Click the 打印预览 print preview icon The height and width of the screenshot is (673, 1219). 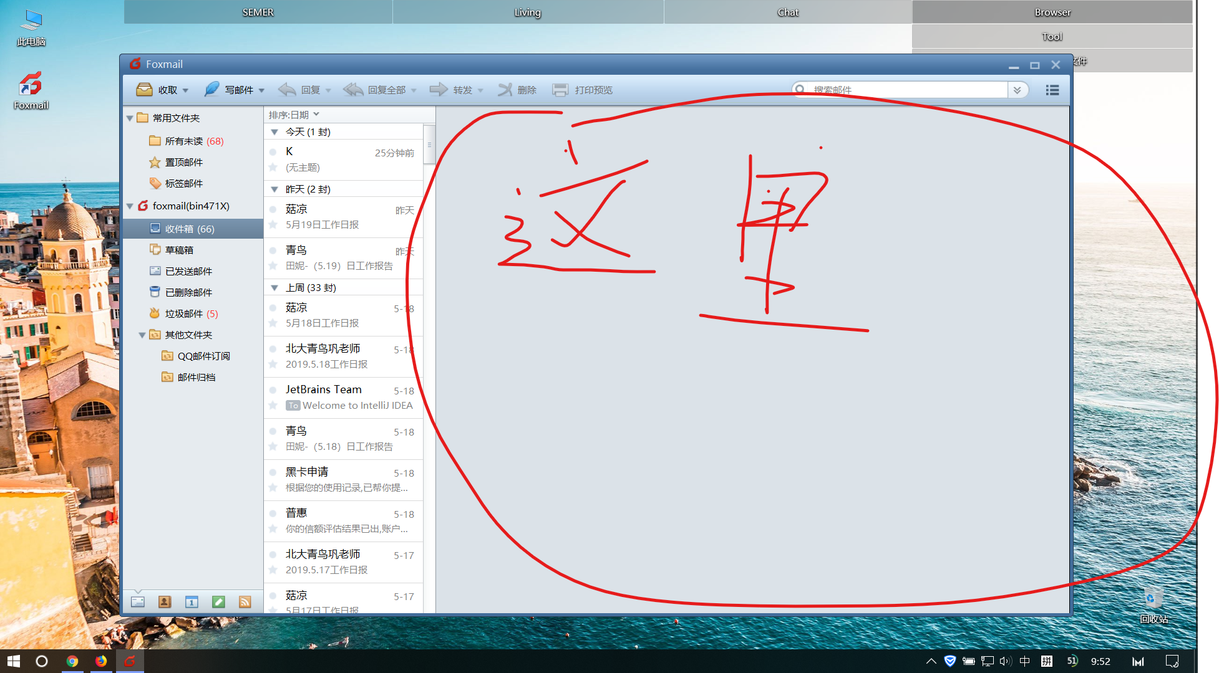pyautogui.click(x=560, y=90)
